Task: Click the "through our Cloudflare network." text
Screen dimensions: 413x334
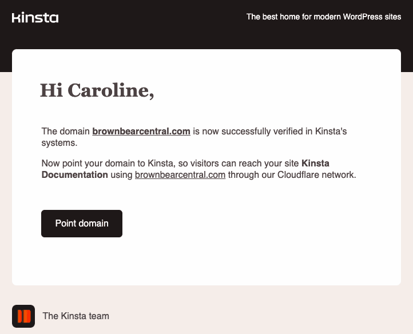Action: (292, 175)
